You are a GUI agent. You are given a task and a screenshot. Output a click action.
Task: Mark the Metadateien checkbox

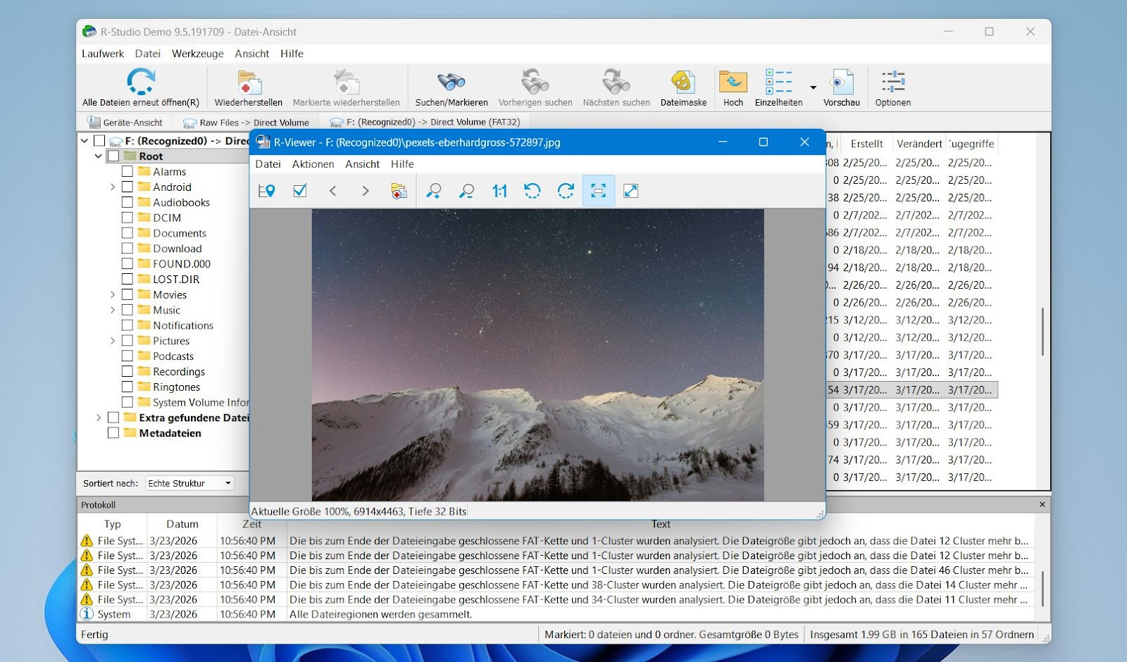(113, 433)
